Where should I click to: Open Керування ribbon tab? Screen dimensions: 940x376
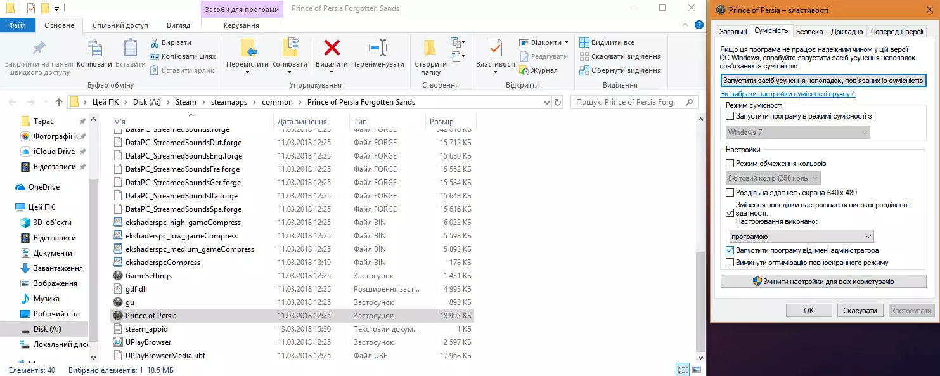pyautogui.click(x=241, y=25)
